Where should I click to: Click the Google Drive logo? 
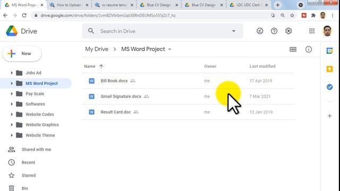(12, 31)
